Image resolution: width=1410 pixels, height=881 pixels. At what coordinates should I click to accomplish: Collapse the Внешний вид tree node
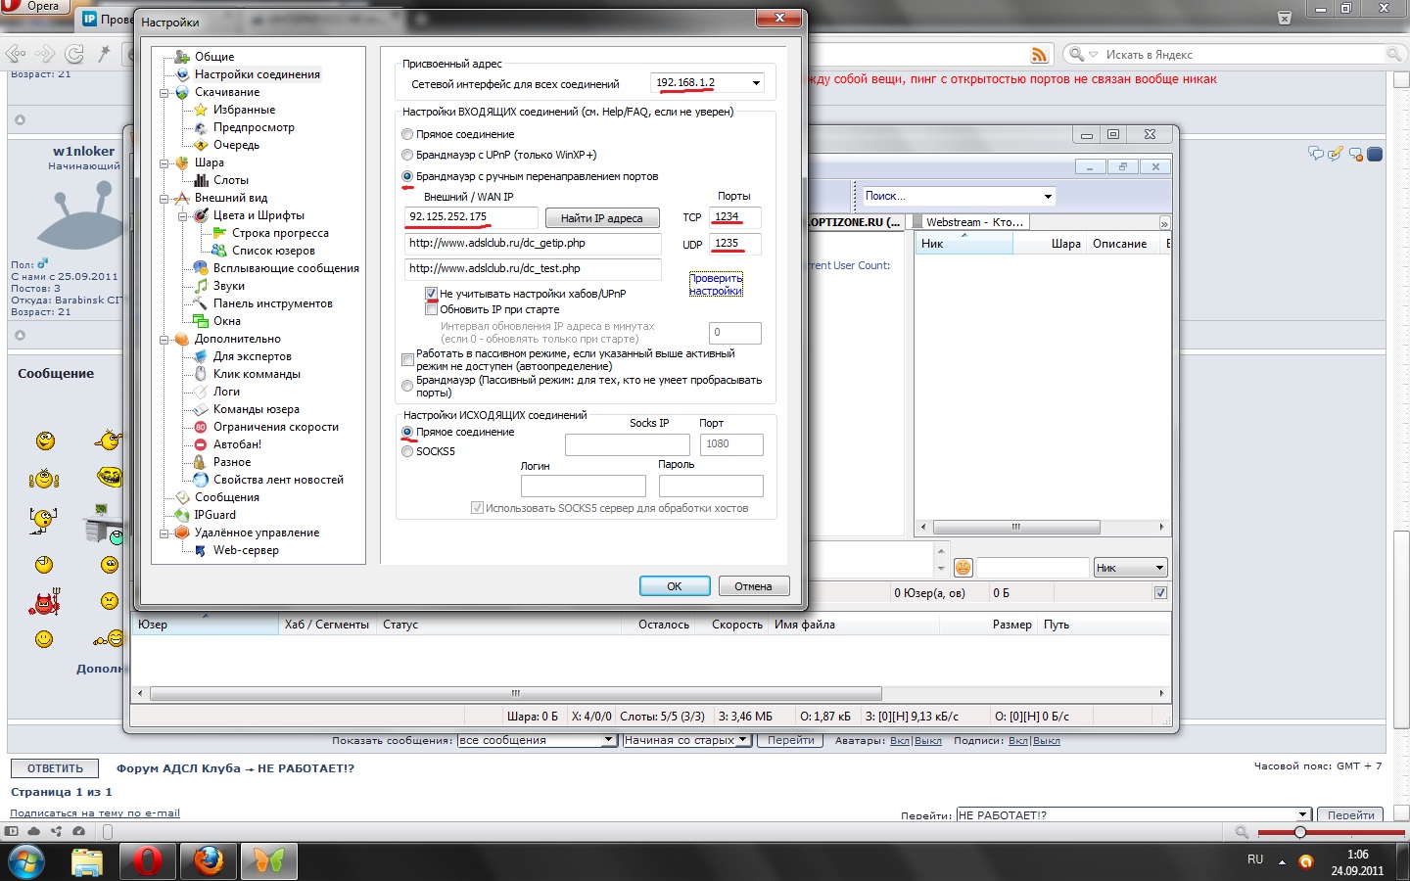164,198
